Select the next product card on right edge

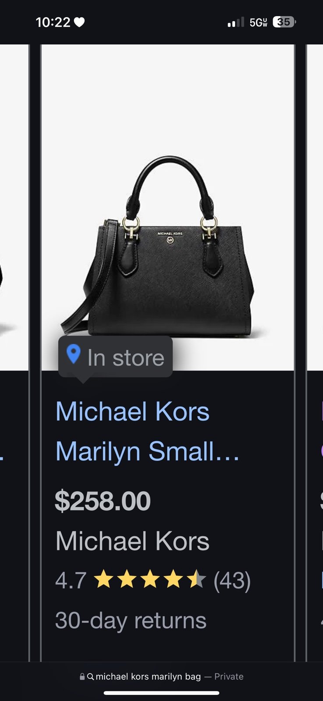tap(315, 353)
